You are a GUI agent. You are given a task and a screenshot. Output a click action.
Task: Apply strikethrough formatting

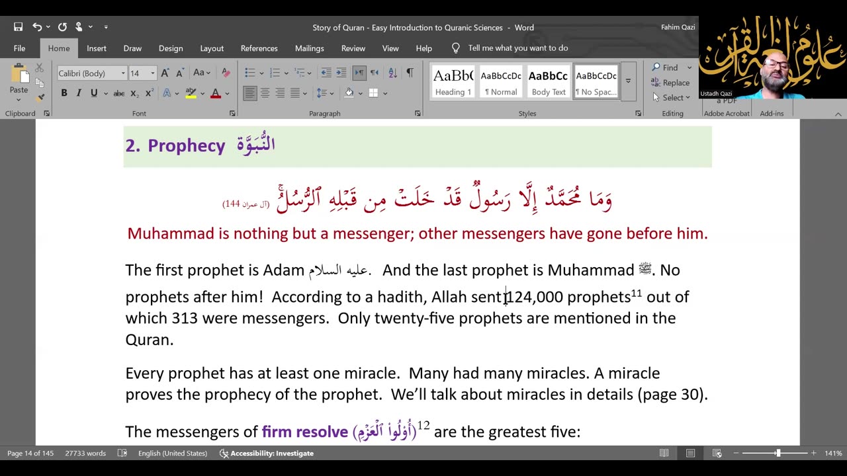(119, 93)
